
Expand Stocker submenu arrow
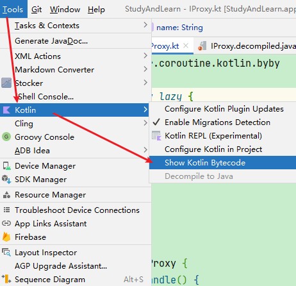point(145,83)
